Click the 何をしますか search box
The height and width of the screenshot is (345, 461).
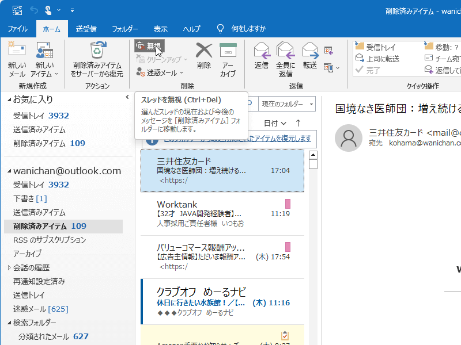tap(248, 28)
